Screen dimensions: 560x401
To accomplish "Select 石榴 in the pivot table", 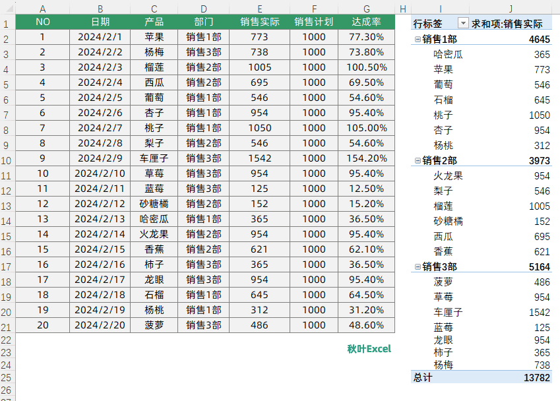I will click(443, 100).
